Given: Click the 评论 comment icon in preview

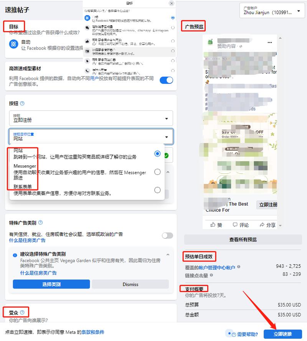Looking at the screenshot, I should [x=235, y=225].
